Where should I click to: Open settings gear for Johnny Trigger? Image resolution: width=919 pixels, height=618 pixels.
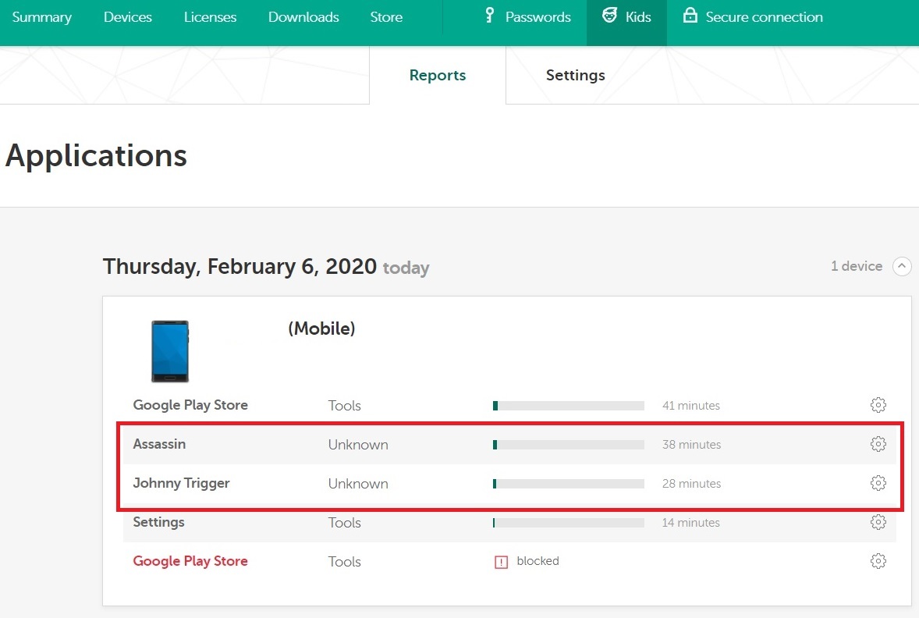pyautogui.click(x=878, y=483)
